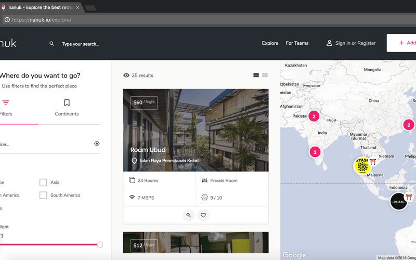Click the 24 Rooms text

[148, 180]
